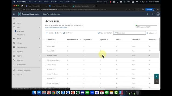Click the horizontal table scrollbar

point(123,89)
